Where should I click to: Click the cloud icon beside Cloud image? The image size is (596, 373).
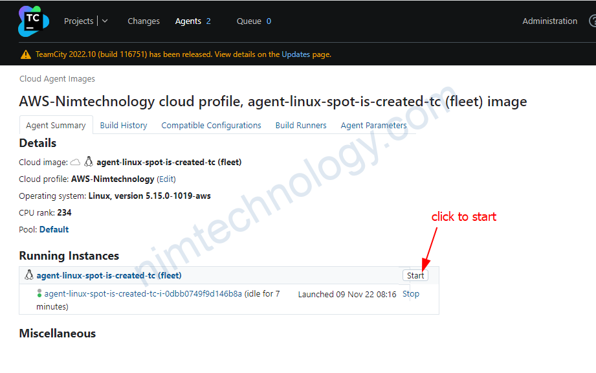[x=75, y=163]
